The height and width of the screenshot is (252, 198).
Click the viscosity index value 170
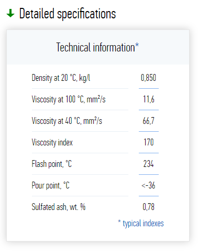point(149,142)
